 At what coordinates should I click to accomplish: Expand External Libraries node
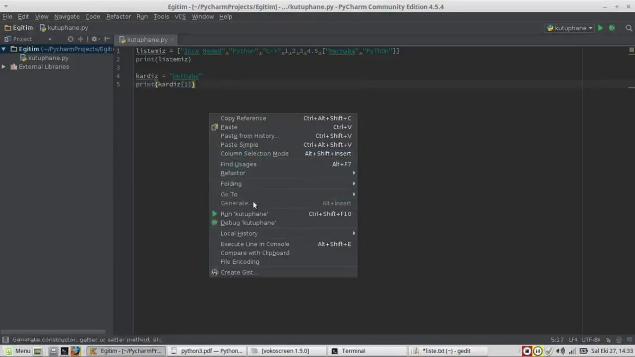coord(4,66)
